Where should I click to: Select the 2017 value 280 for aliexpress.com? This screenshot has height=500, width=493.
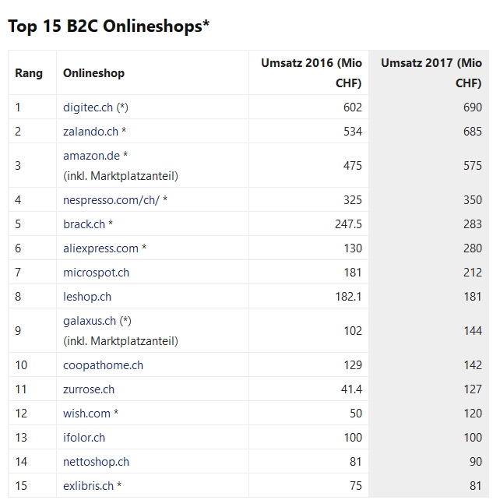(473, 248)
